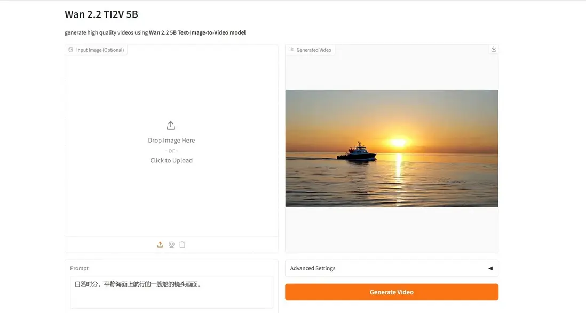Switch to the webcam capture source
The height and width of the screenshot is (313, 586).
(x=171, y=245)
